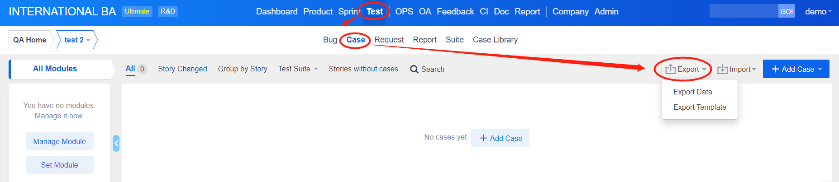Open the demo user menu

818,12
